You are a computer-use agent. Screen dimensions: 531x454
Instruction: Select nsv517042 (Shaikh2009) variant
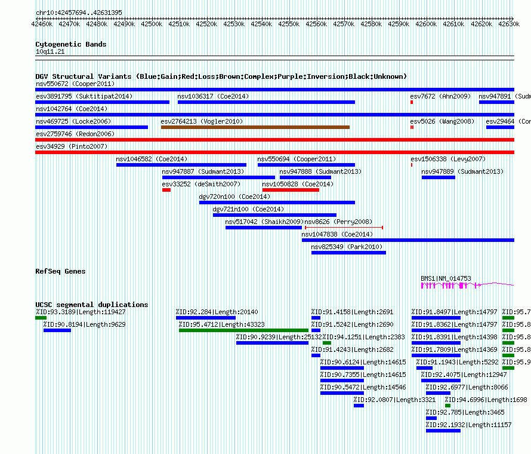coord(264,228)
